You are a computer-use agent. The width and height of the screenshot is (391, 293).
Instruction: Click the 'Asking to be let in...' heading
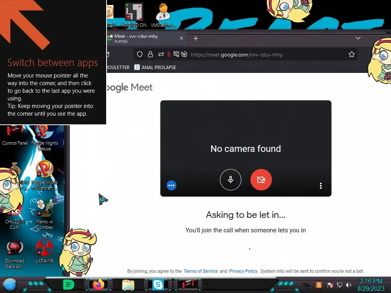tap(246, 215)
